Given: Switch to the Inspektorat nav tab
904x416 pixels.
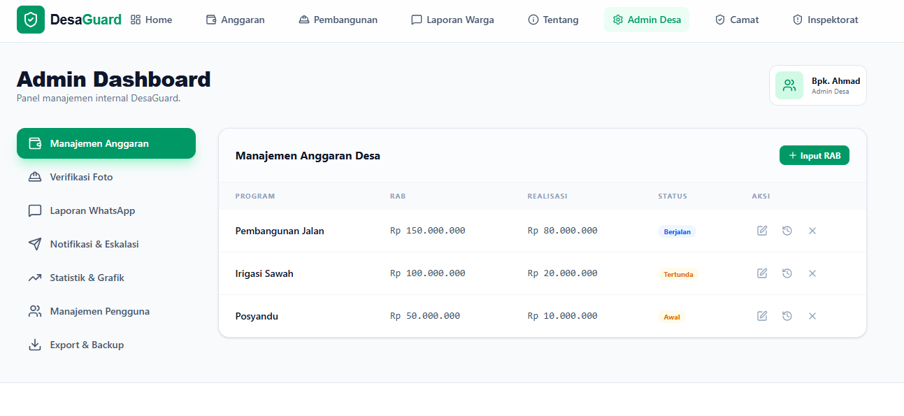Looking at the screenshot, I should [826, 20].
